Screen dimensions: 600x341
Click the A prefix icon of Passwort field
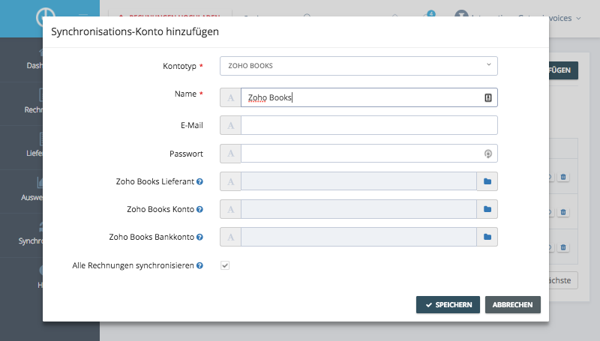pos(230,154)
